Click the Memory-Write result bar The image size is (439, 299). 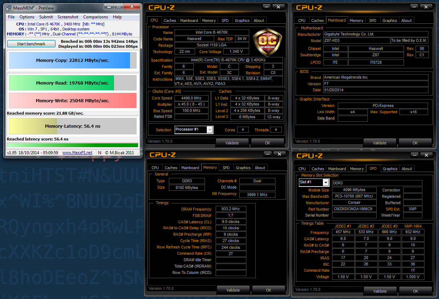[73, 100]
